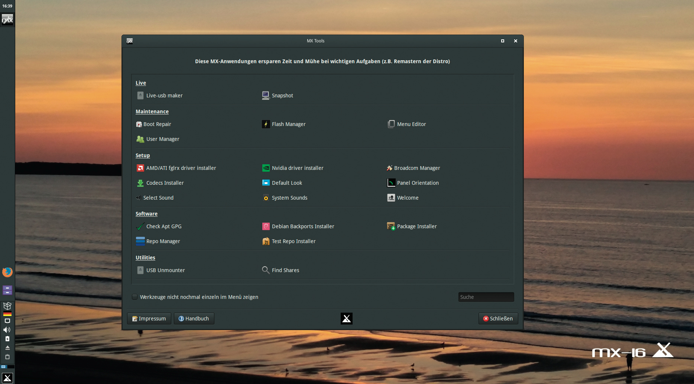Open Boot Repair
Screen dimensions: 694x384
[x=153, y=124]
